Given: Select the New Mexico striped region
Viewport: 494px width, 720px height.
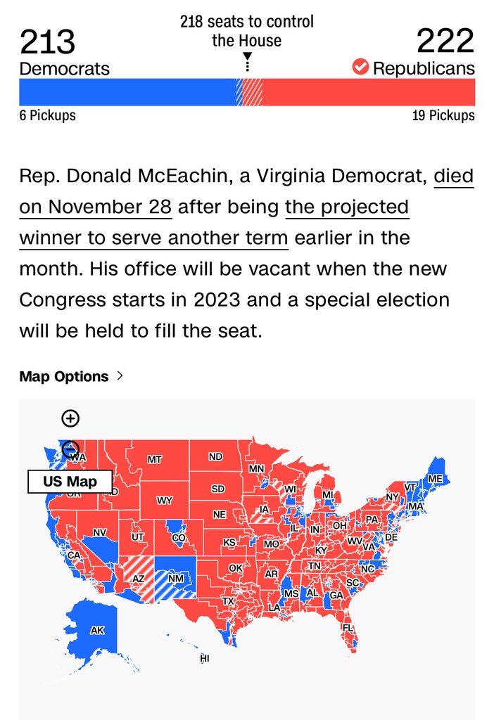Looking at the screenshot, I should coord(176,578).
